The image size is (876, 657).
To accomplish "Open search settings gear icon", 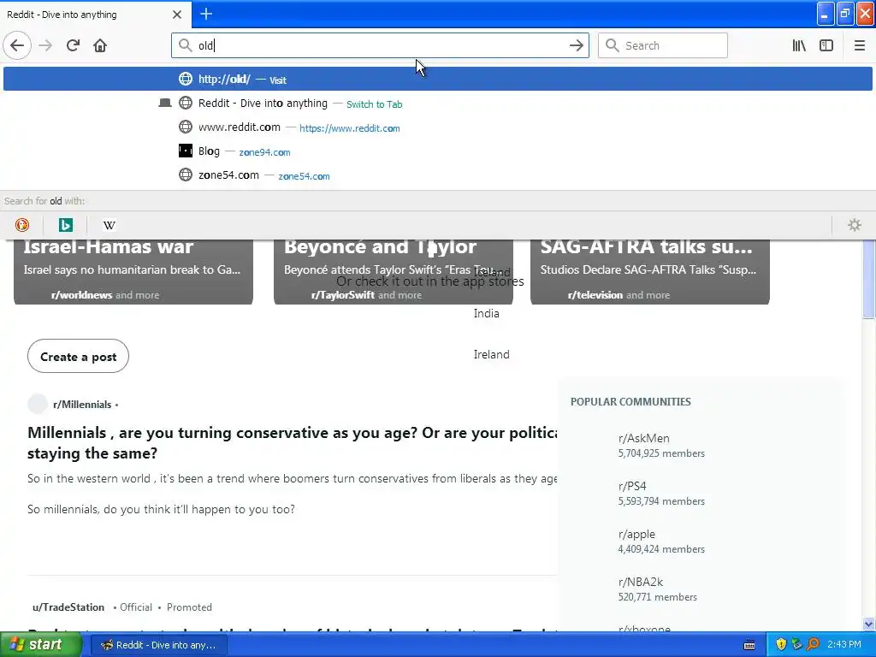I will 855,225.
